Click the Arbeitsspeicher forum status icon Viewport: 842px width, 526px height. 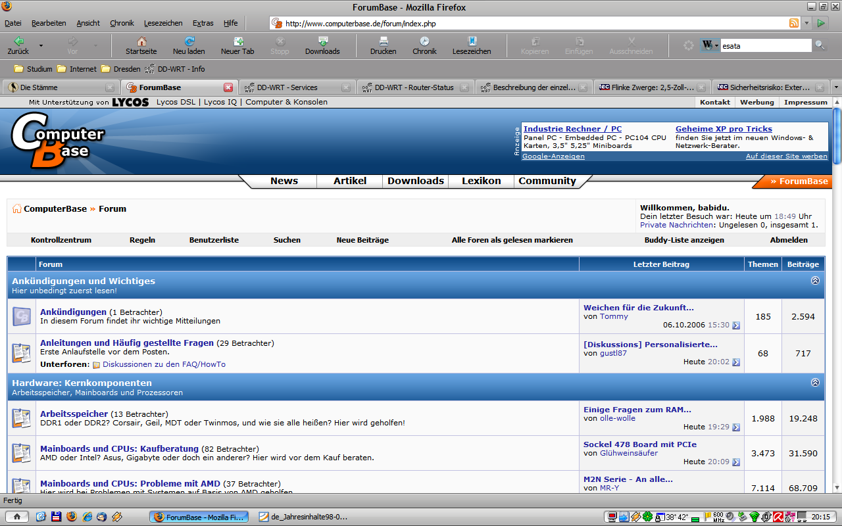[22, 418]
